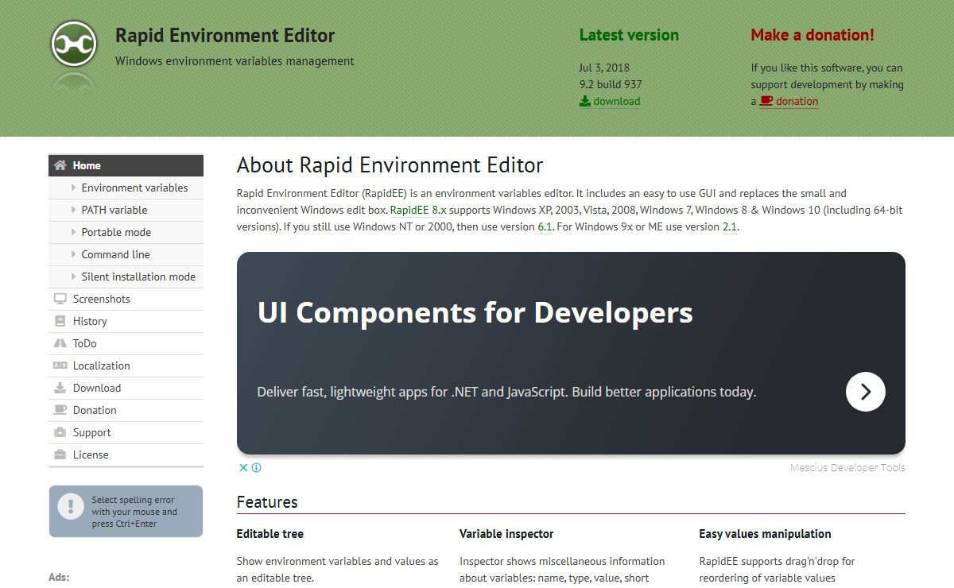Image resolution: width=954 pixels, height=588 pixels.
Task: Click the License briefcase icon
Action: pos(60,455)
